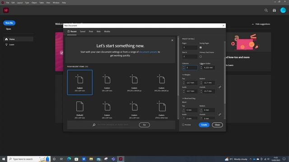The height and width of the screenshot is (162, 289).
Task: Select the [Default] document preset
Action: (x=80, y=110)
